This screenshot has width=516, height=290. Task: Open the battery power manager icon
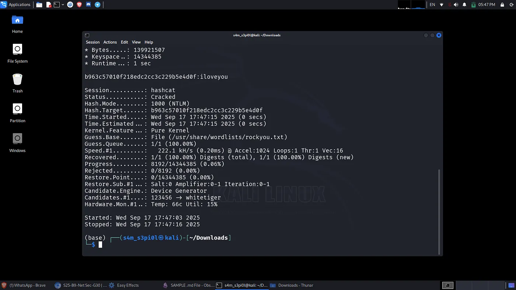[473, 5]
